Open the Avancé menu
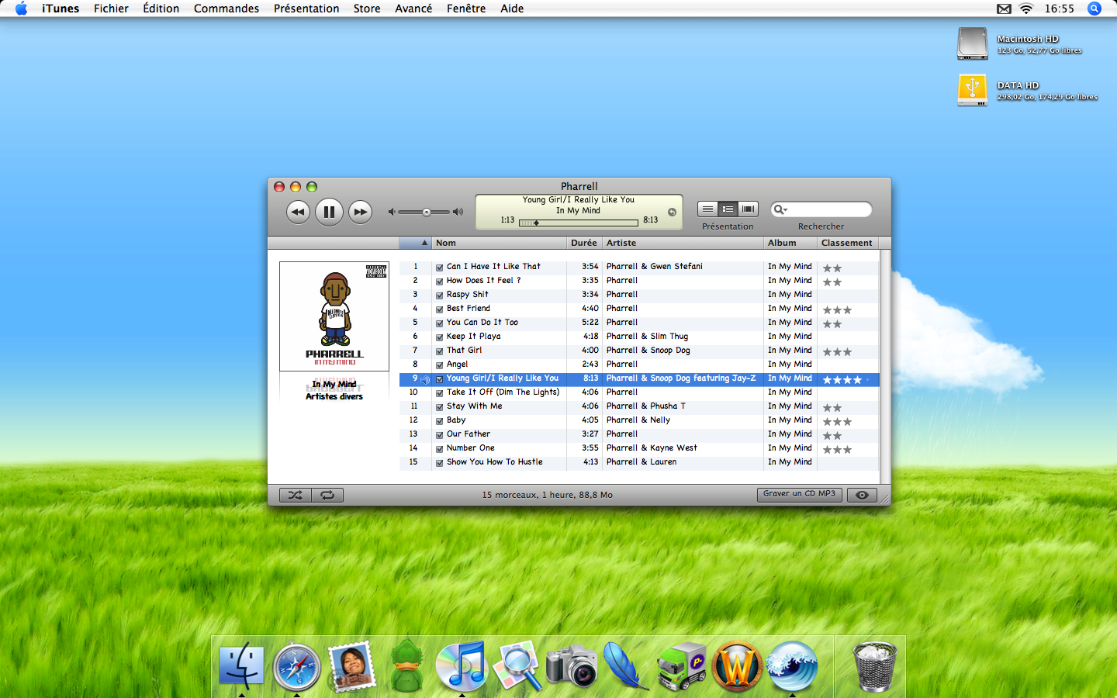The width and height of the screenshot is (1117, 698). (413, 9)
